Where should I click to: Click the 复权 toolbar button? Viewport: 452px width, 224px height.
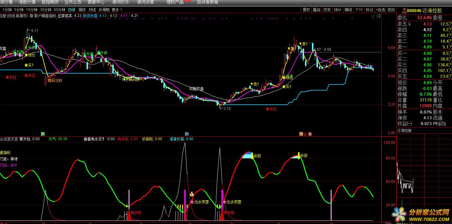tap(306, 10)
